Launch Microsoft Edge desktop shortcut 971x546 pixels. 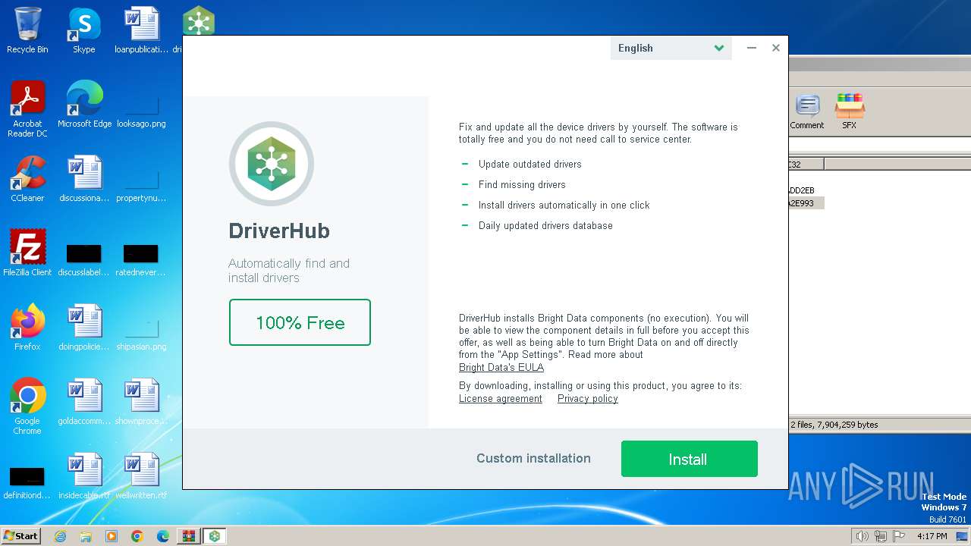(84, 105)
